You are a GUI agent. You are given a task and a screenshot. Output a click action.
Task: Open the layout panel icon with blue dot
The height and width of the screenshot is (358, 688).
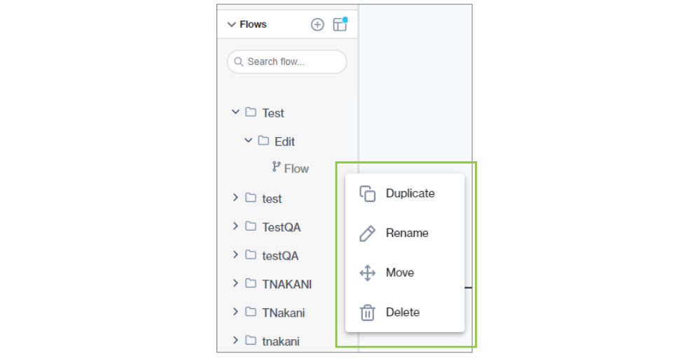(x=340, y=24)
